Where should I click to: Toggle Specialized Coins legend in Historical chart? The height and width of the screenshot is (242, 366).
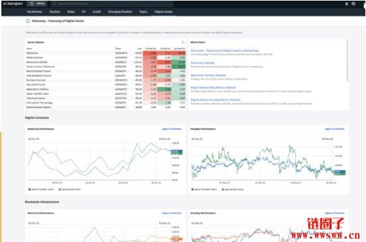[70, 189]
